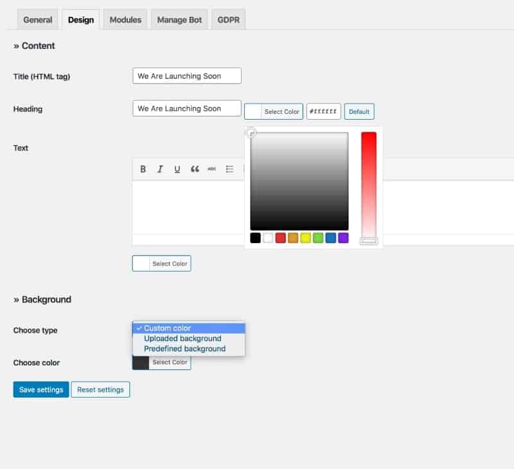Click the Save settings button
The height and width of the screenshot is (469, 514).
(41, 390)
